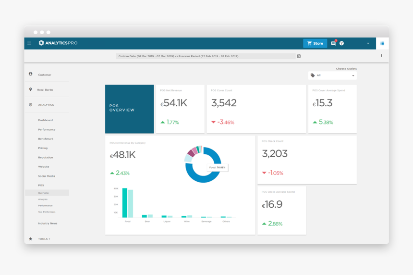The image size is (413, 275).
Task: Click the POS Check Count 3,203 value
Action: pos(275,153)
